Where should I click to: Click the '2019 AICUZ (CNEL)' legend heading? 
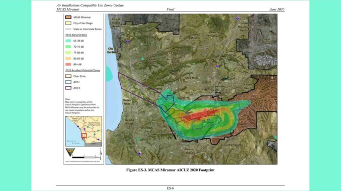pos(76,35)
